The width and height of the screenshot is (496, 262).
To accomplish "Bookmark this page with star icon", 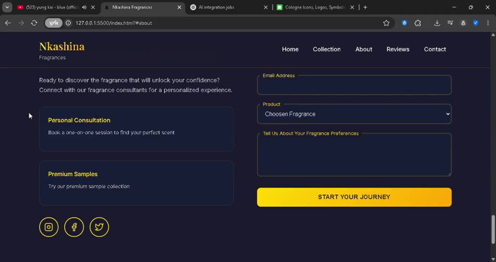I will click(x=386, y=23).
